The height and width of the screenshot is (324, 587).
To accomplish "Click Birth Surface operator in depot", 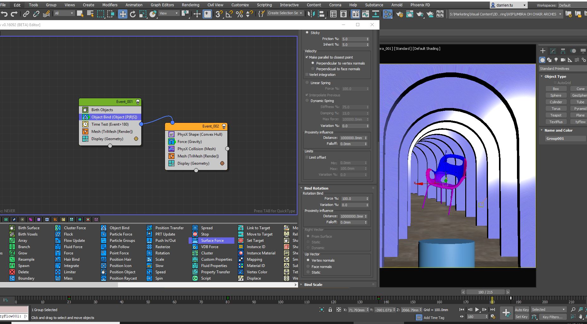I will pos(25,228).
